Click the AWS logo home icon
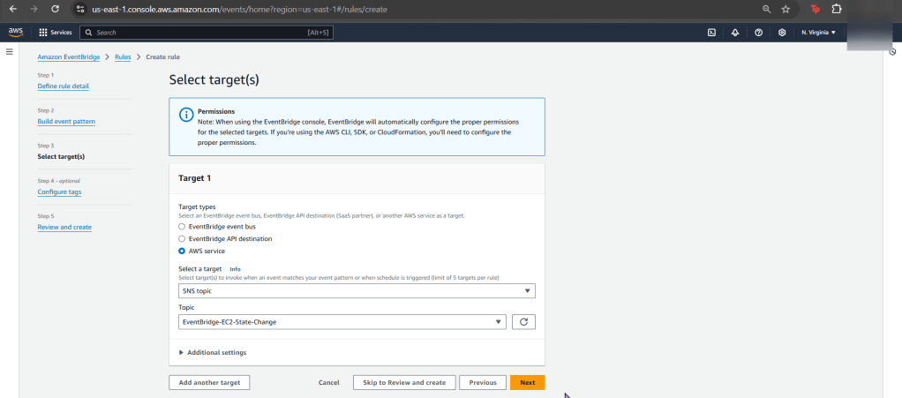 point(15,32)
